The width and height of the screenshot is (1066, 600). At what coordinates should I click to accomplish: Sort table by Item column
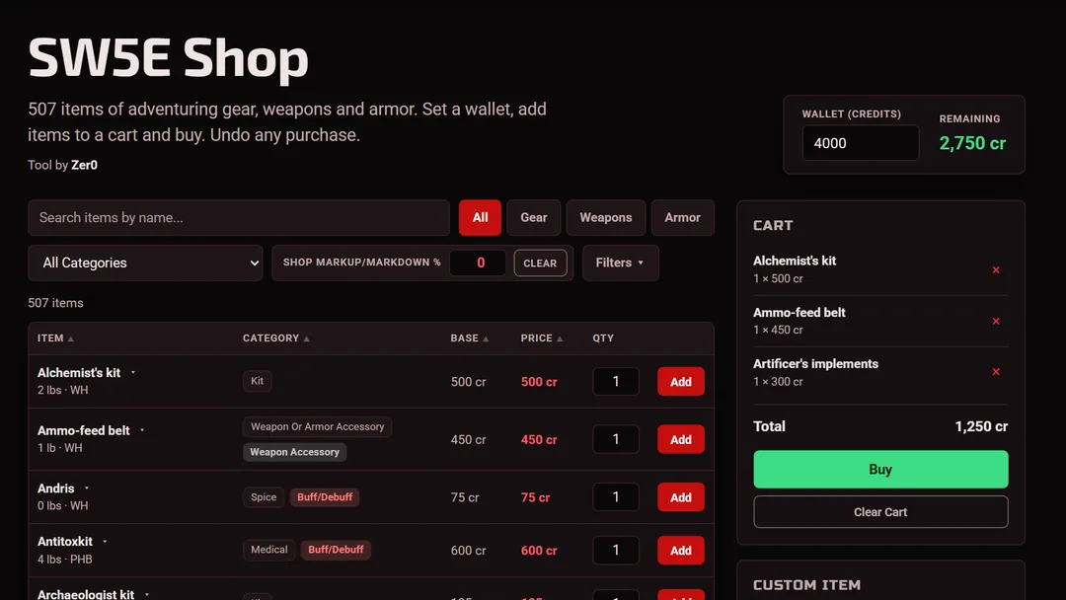coord(55,337)
